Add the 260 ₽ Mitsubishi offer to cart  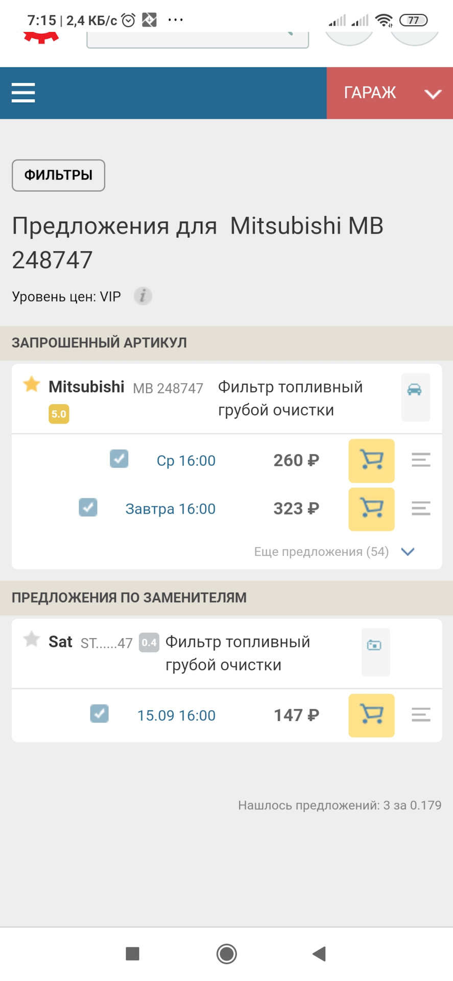tap(371, 460)
